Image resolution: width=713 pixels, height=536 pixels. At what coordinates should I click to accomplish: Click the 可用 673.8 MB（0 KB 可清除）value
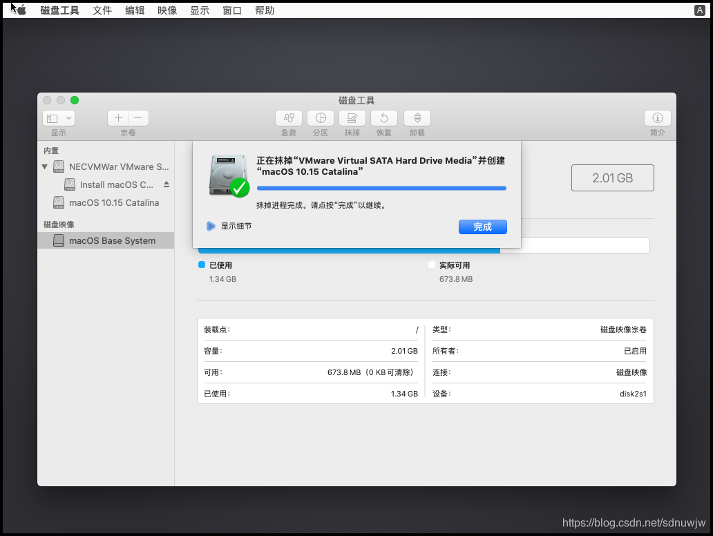pos(372,372)
